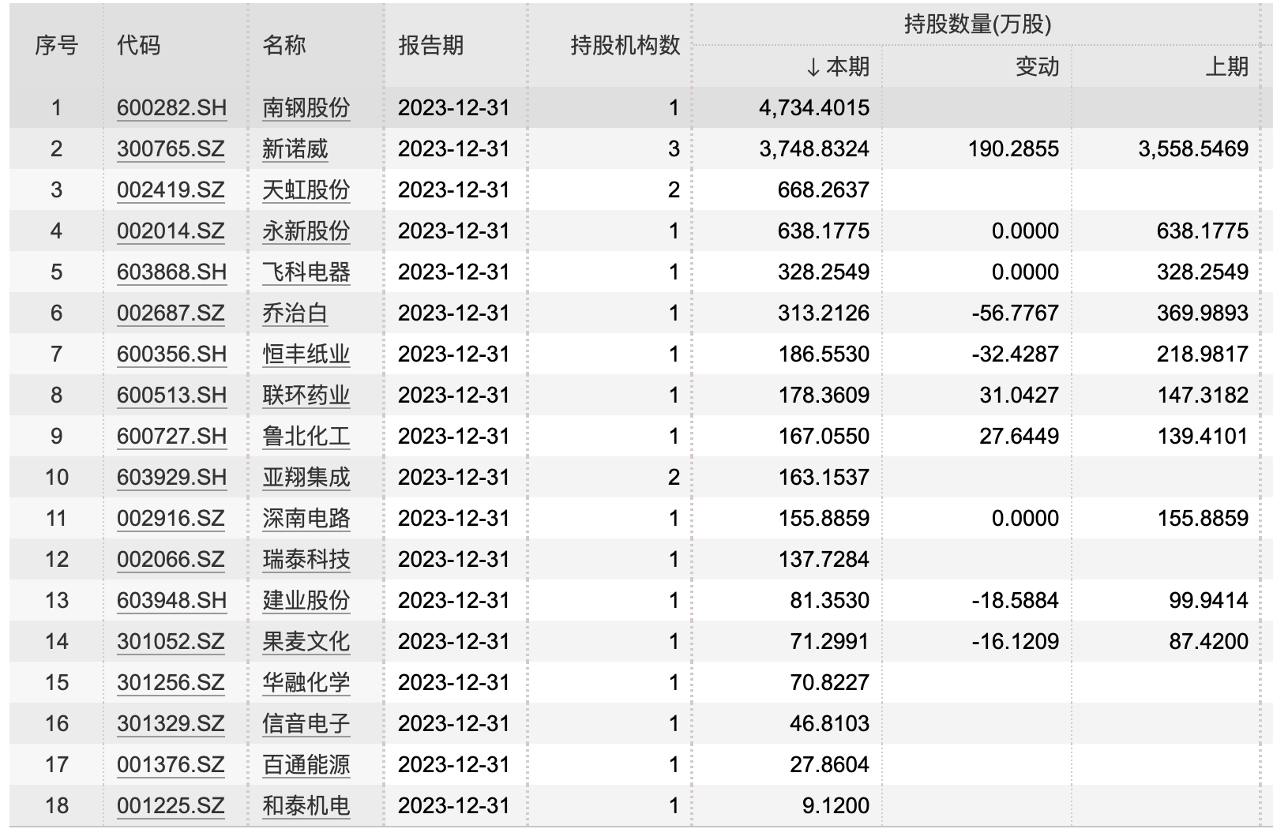
Task: Select the change value -16.1209
Action: [1015, 642]
